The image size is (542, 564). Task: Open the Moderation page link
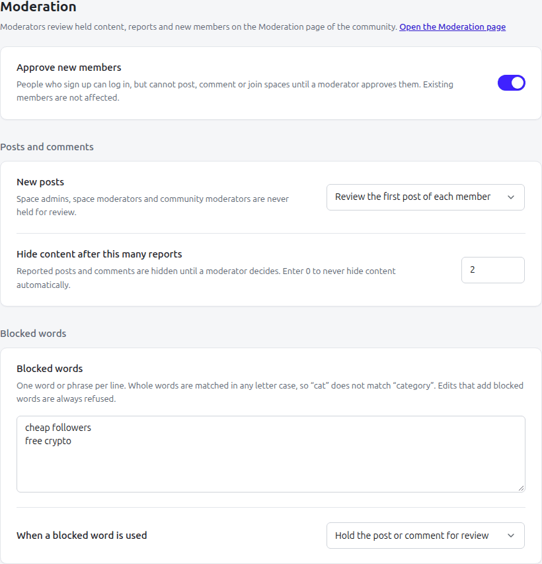[452, 27]
